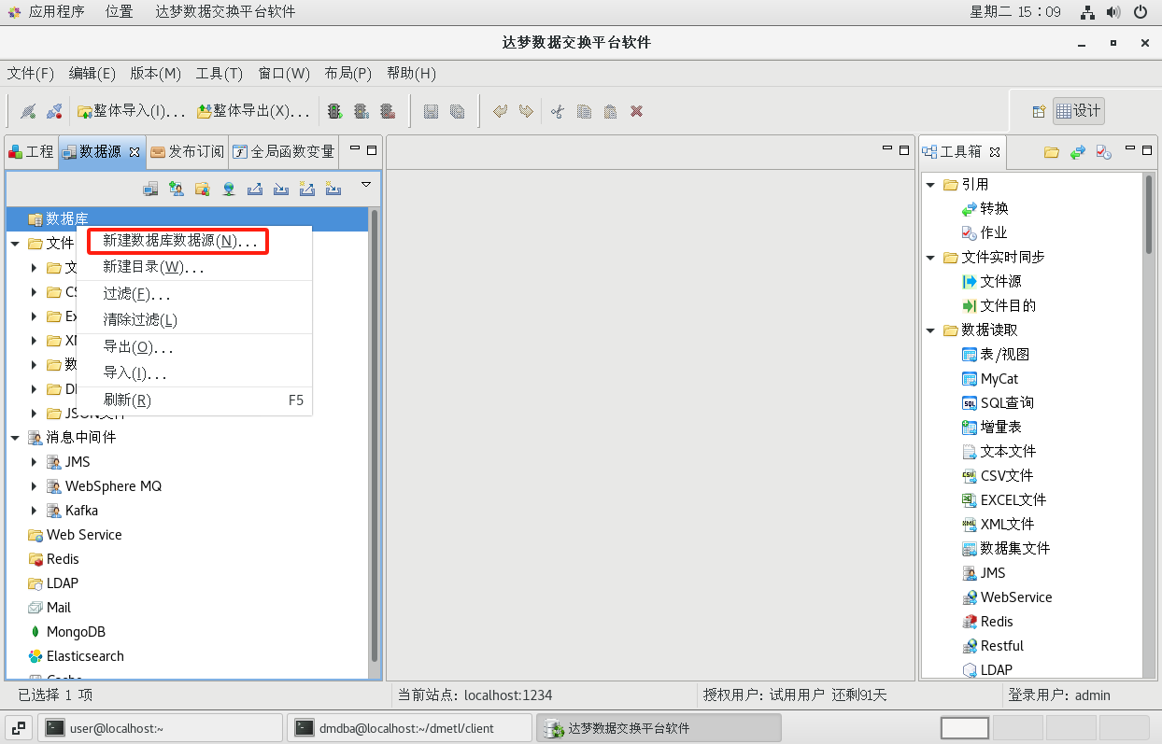Image resolution: width=1162 pixels, height=744 pixels.
Task: Expand the JMS node under 消息中间件
Action: click(x=35, y=462)
